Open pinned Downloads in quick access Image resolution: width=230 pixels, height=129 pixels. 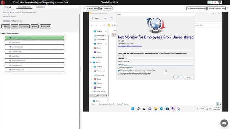coord(100,35)
